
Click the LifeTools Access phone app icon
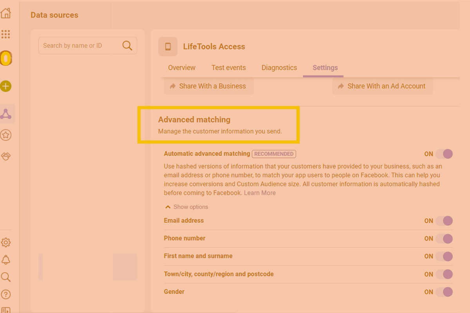coord(168,47)
